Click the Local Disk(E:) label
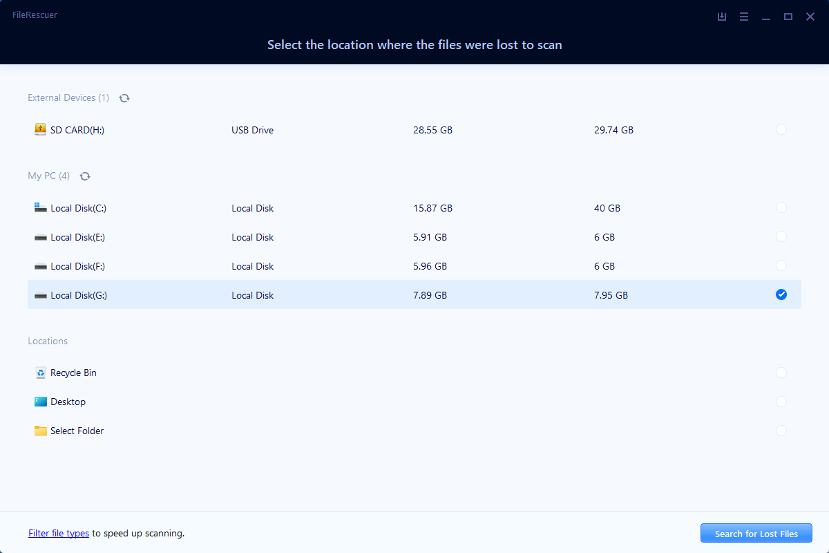 point(78,237)
